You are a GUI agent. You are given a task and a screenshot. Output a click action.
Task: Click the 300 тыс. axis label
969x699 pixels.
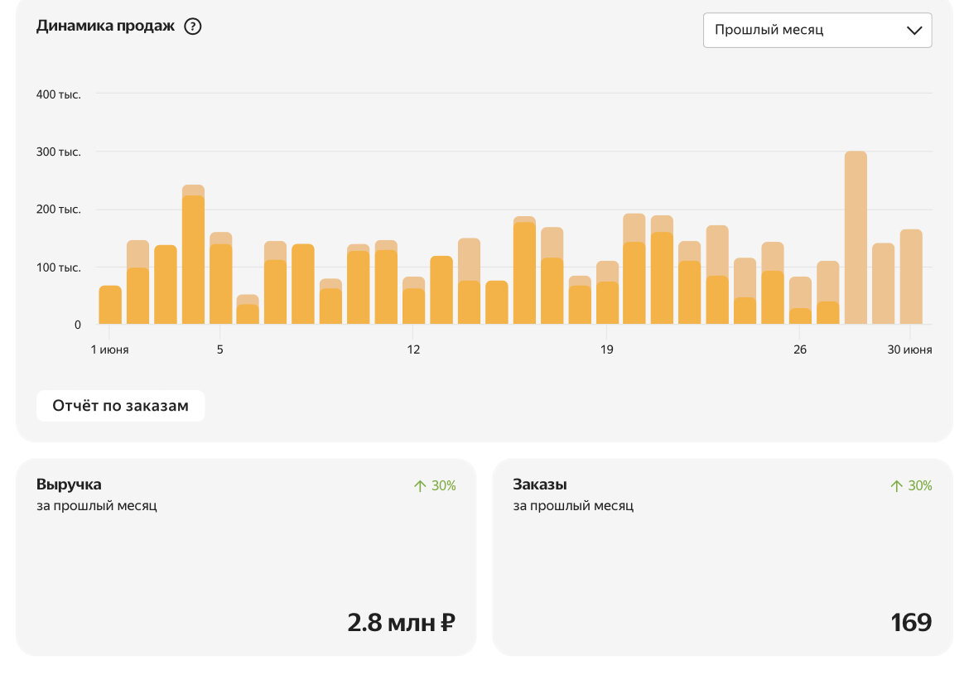pos(59,152)
